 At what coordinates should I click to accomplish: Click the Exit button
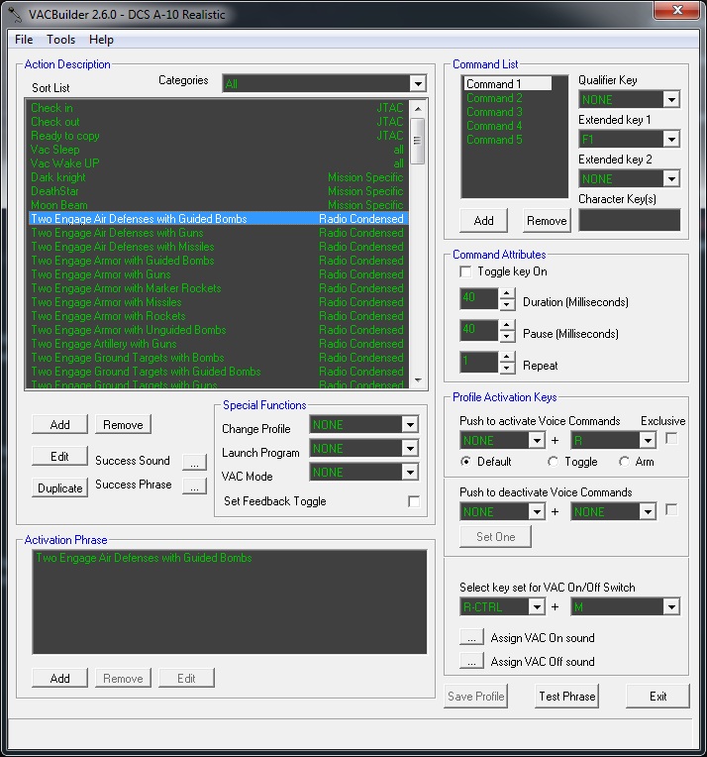pos(657,697)
